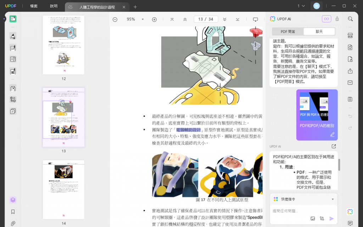Open the Convert pages tool icon
This screenshot has width=363, height=227.
pos(13,88)
